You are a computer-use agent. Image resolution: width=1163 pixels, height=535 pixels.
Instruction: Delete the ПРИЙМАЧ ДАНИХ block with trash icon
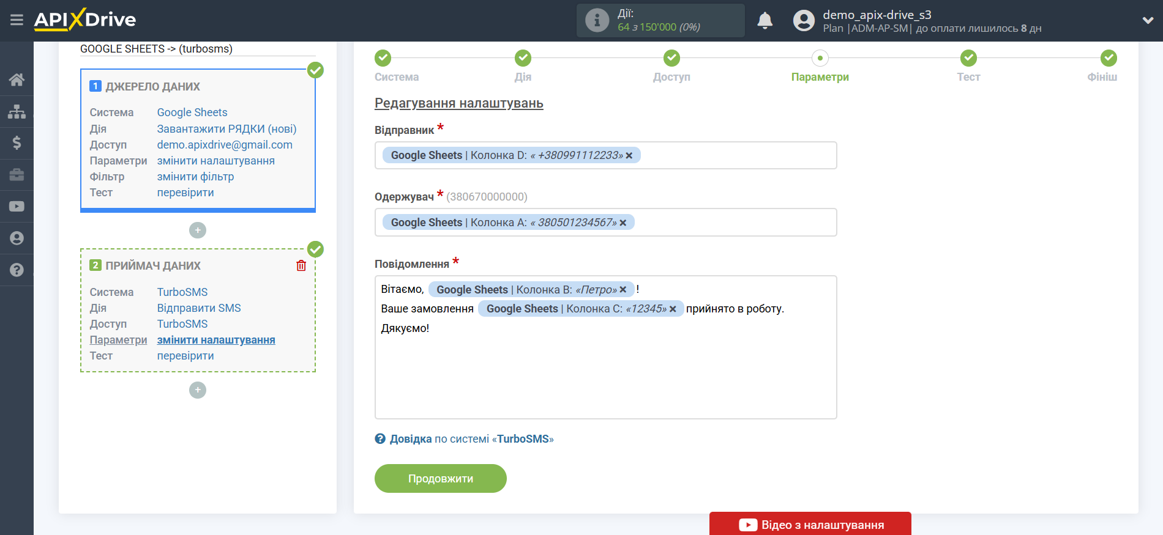click(x=301, y=265)
